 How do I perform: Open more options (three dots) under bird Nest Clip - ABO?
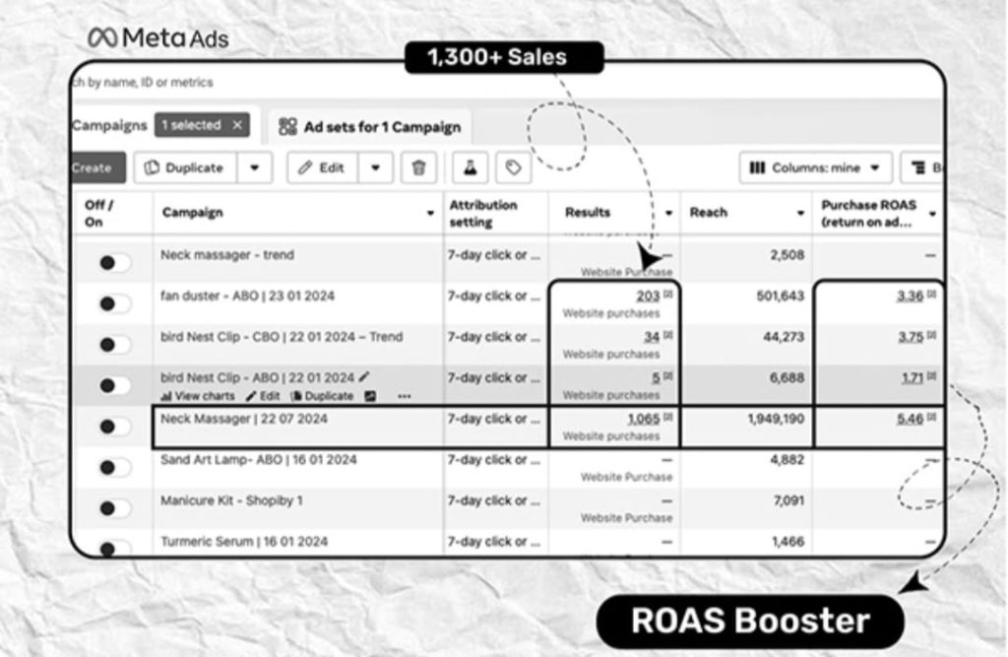pyautogui.click(x=404, y=396)
